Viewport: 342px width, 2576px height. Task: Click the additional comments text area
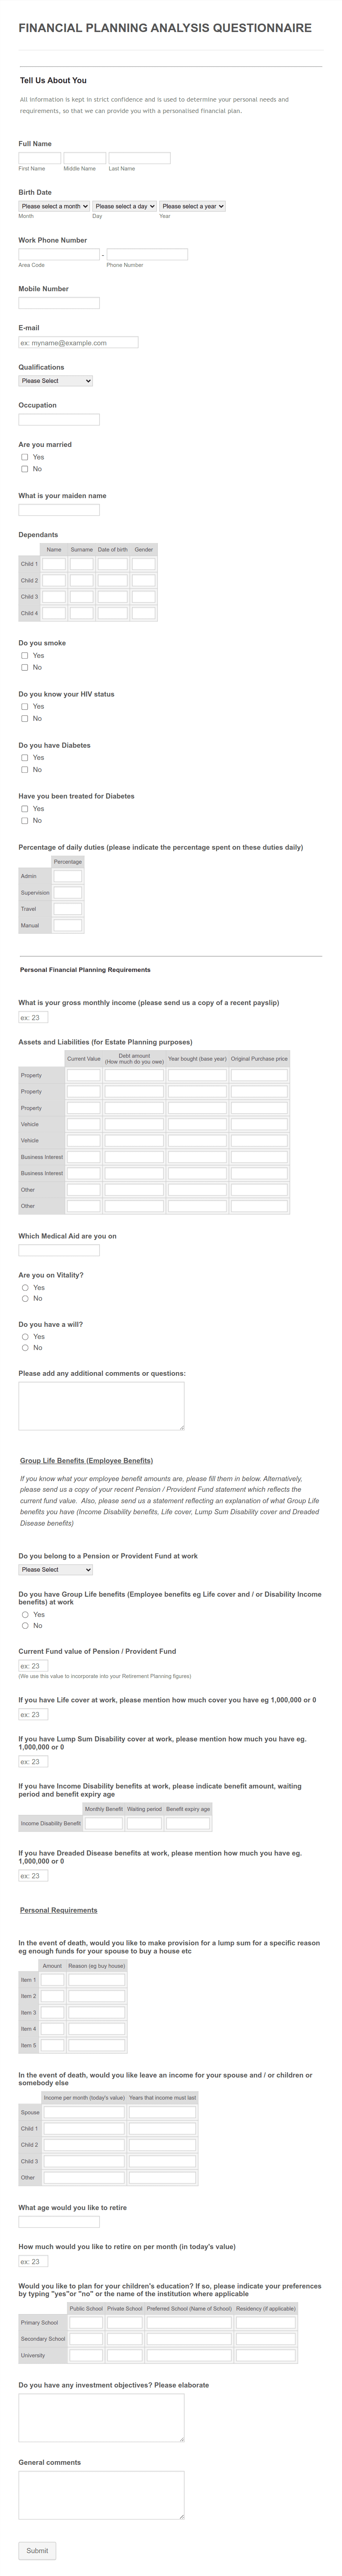(x=100, y=1405)
